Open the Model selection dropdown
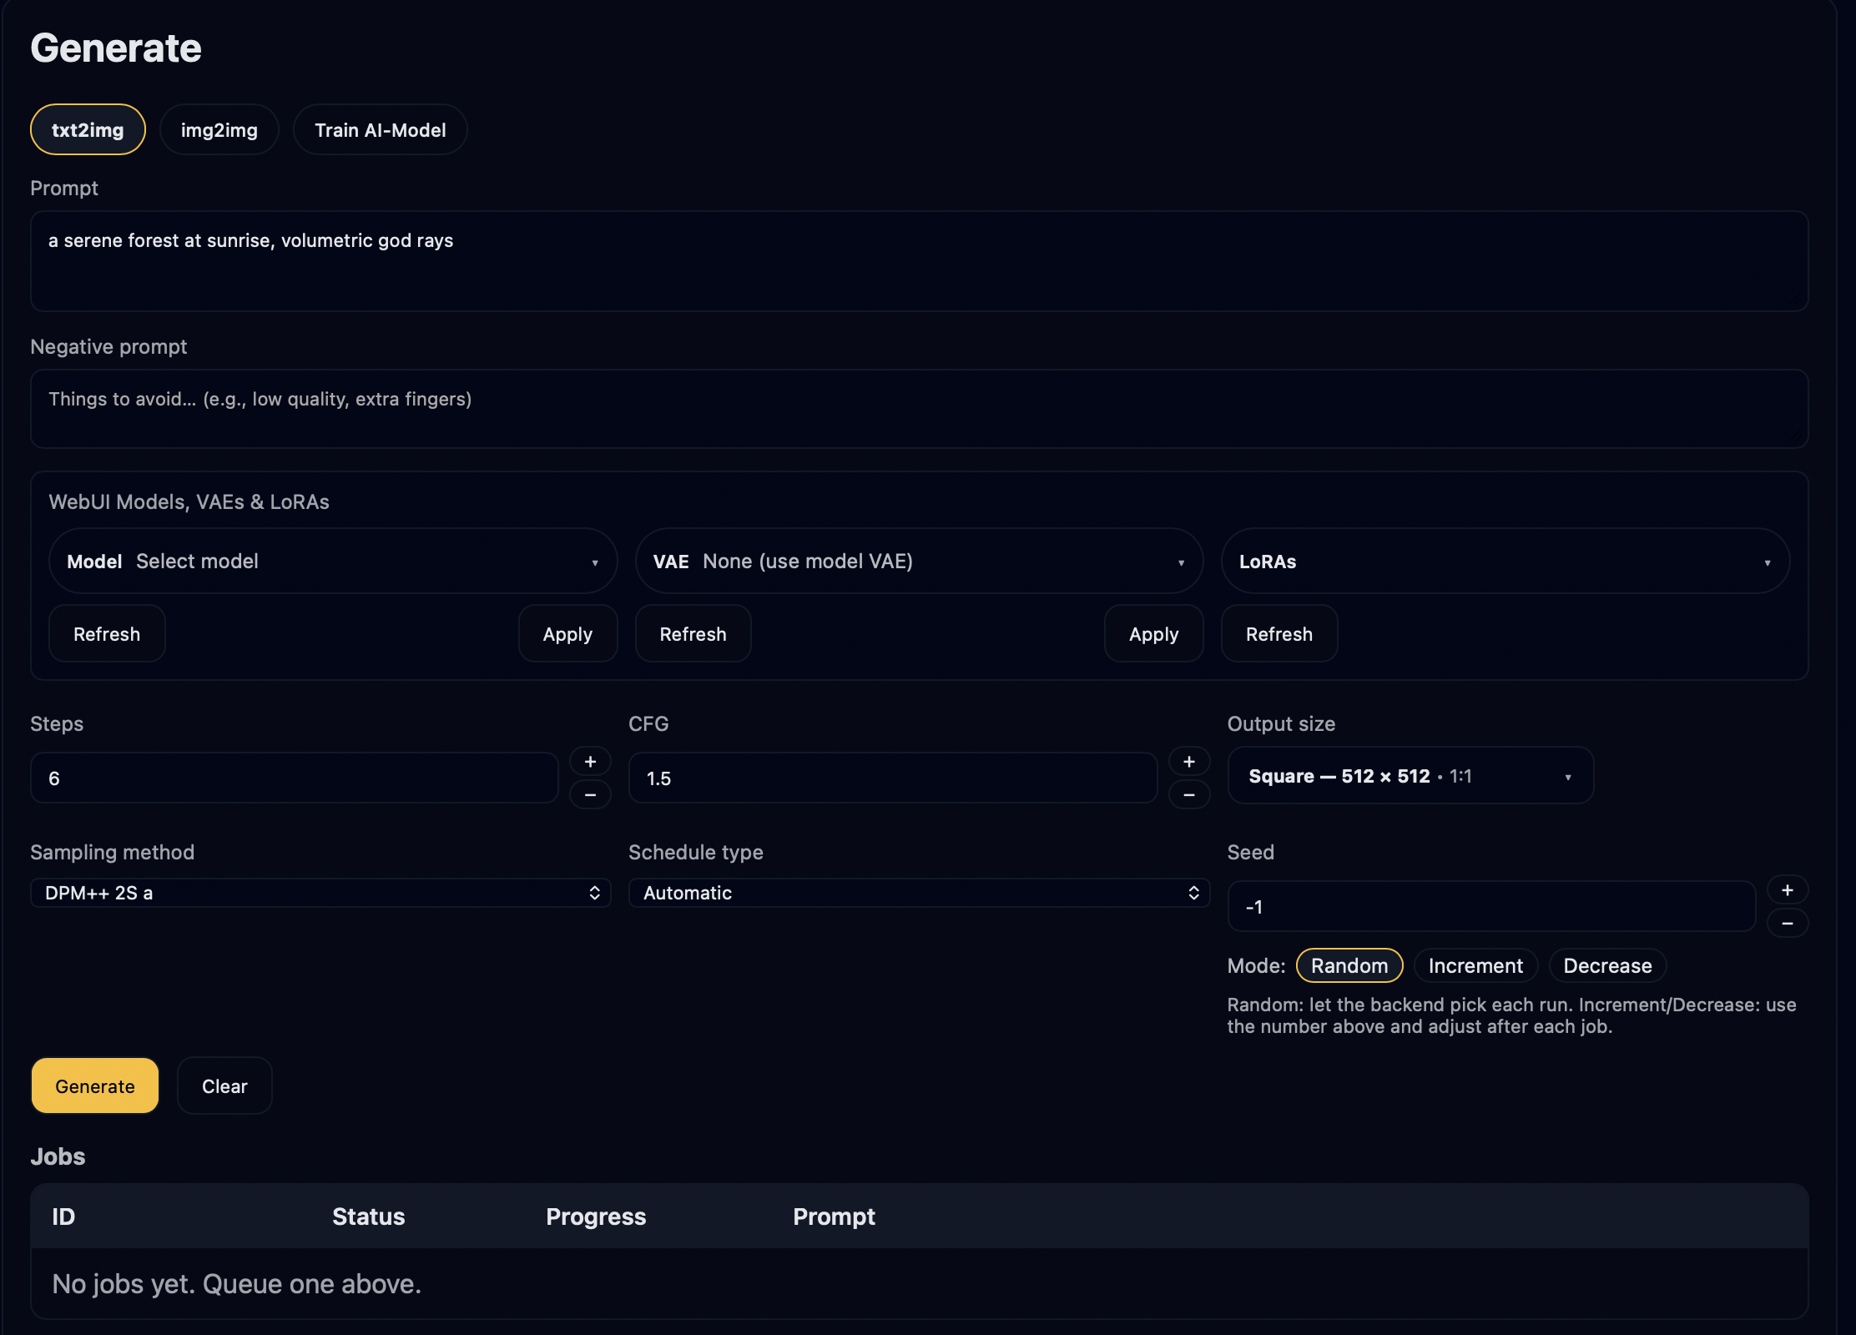The height and width of the screenshot is (1335, 1856). point(332,561)
